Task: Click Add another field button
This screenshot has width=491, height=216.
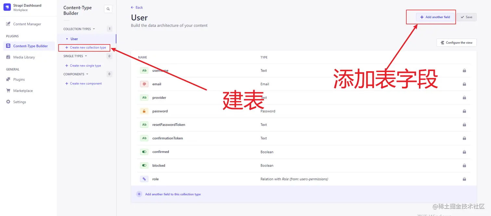Action: (435, 17)
